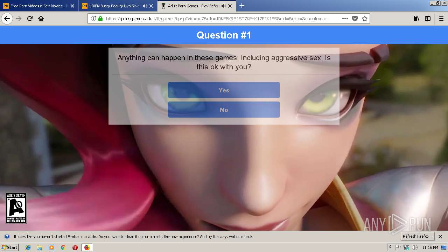Click the Show Desktop strip

pyautogui.click(x=444, y=247)
